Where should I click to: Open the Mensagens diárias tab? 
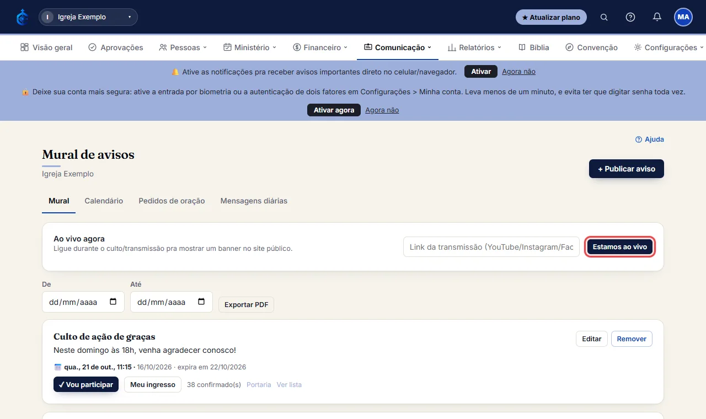tap(254, 201)
